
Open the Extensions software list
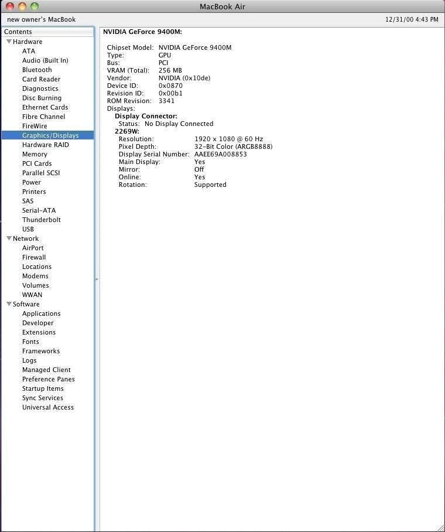click(39, 332)
